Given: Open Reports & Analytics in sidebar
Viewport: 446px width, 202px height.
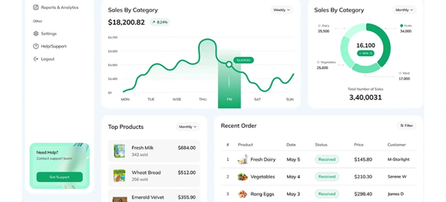Looking at the screenshot, I should click(56, 7).
